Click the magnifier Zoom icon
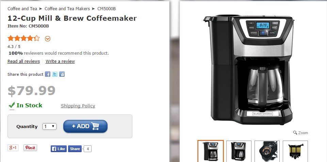The height and width of the screenshot is (162, 327). click(x=295, y=133)
